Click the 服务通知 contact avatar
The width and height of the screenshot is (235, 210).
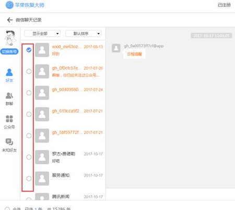(42, 179)
